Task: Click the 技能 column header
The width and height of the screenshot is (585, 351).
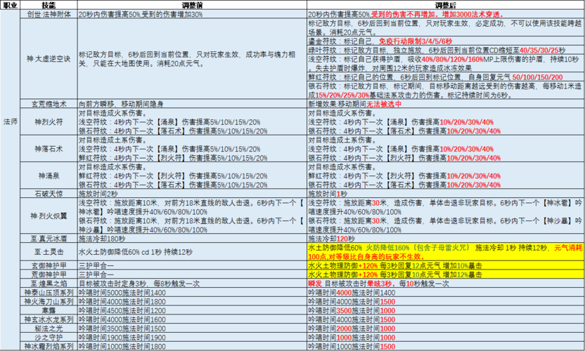Action: pyautogui.click(x=49, y=5)
